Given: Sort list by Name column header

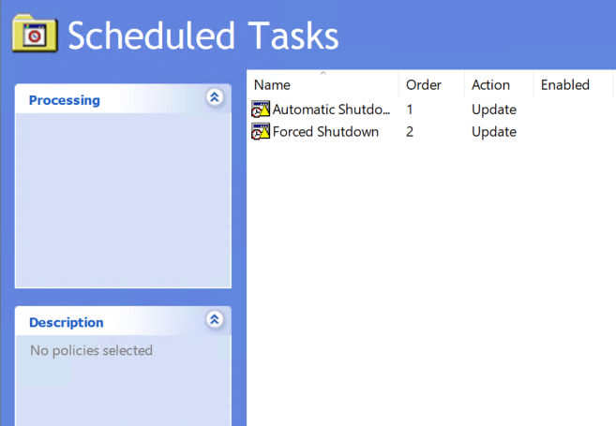Looking at the screenshot, I should coord(273,85).
